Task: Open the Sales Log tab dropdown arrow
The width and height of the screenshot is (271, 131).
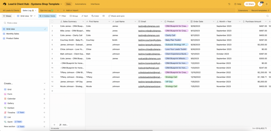Action: click(36, 10)
